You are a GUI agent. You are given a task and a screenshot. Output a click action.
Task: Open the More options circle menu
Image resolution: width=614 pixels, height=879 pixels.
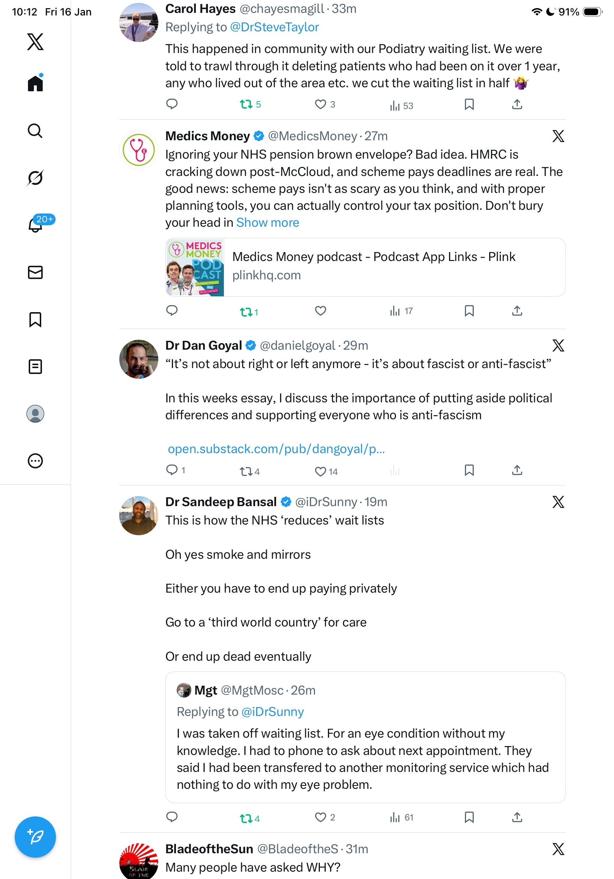[35, 460]
